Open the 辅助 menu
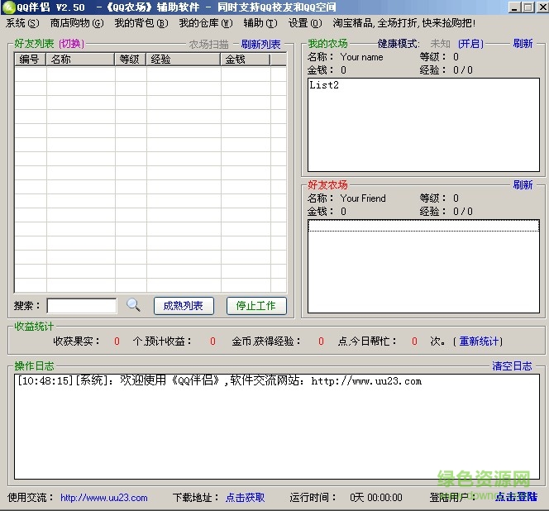549x511 pixels. (x=260, y=23)
